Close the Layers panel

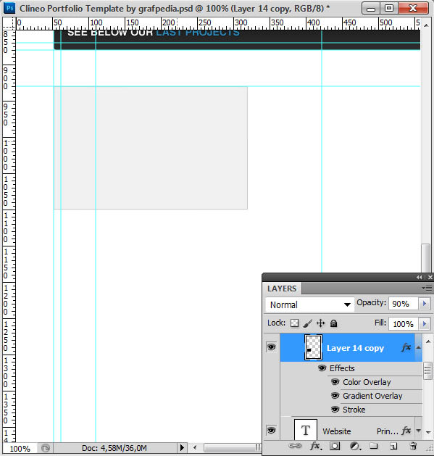(430, 278)
